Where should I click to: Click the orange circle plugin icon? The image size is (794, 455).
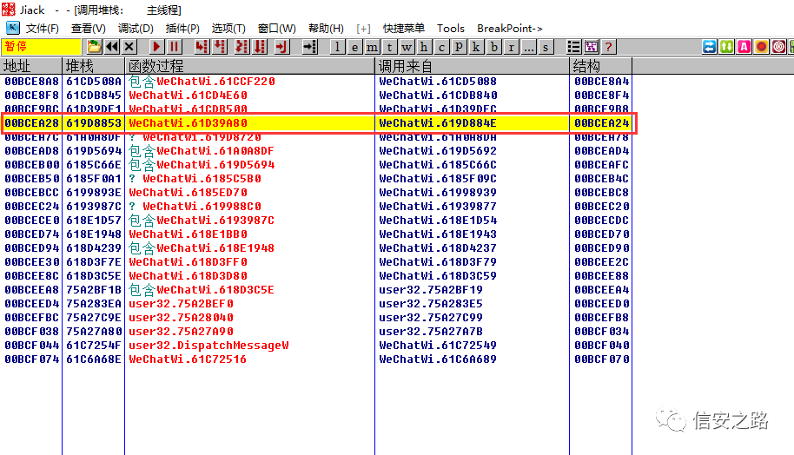[x=761, y=47]
